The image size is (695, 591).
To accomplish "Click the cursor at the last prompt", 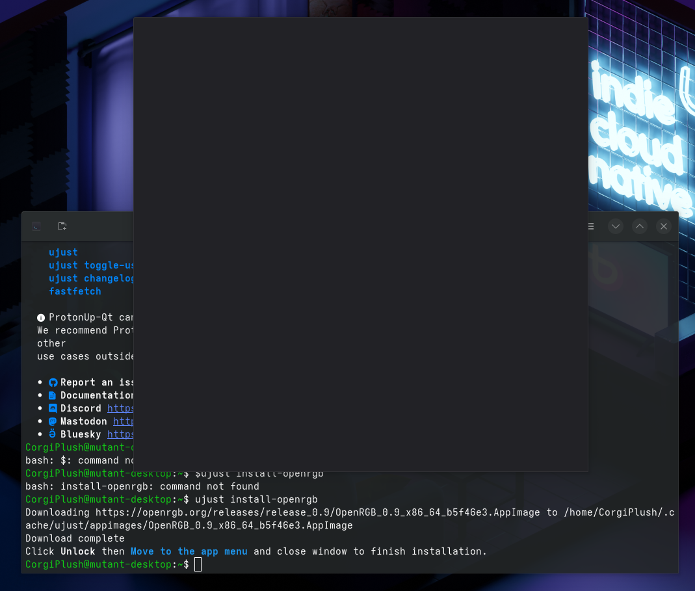I will coord(198,564).
